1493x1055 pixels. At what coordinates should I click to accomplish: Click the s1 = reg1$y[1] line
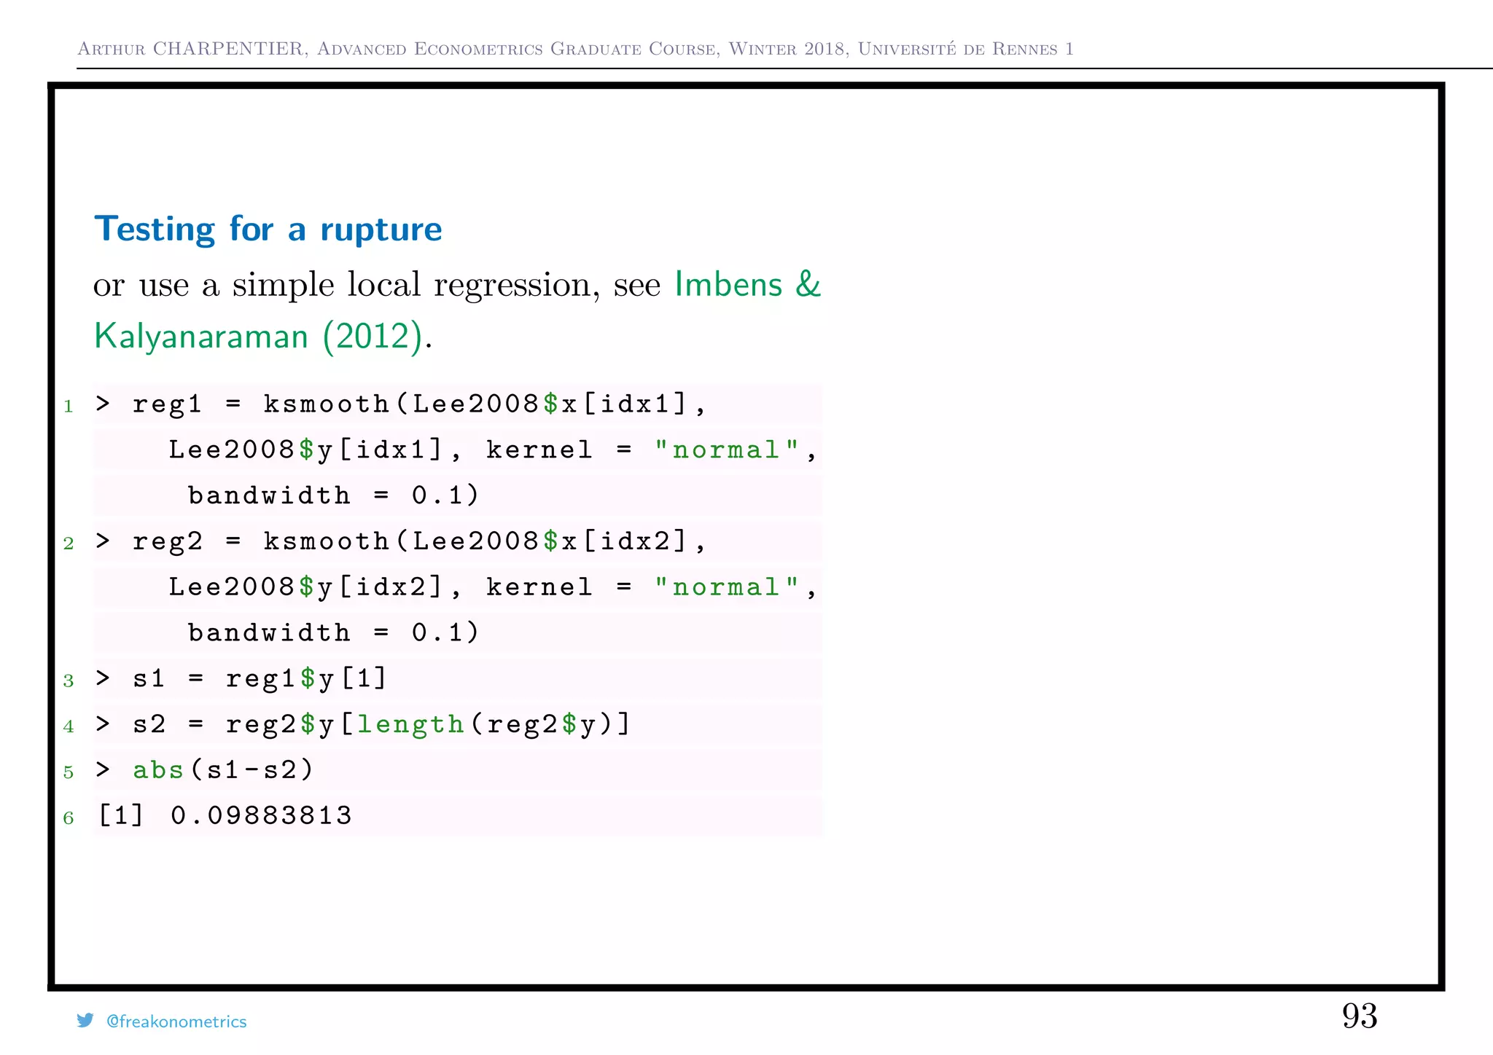[x=259, y=678]
